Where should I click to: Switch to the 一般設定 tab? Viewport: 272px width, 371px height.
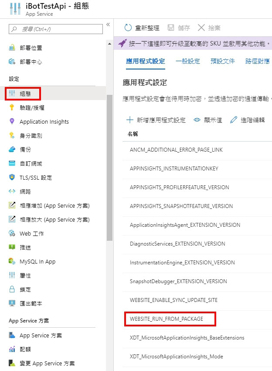click(188, 61)
